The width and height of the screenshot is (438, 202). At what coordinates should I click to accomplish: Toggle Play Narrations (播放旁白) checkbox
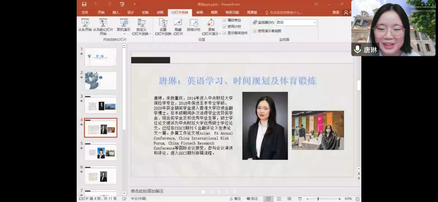[225, 20]
